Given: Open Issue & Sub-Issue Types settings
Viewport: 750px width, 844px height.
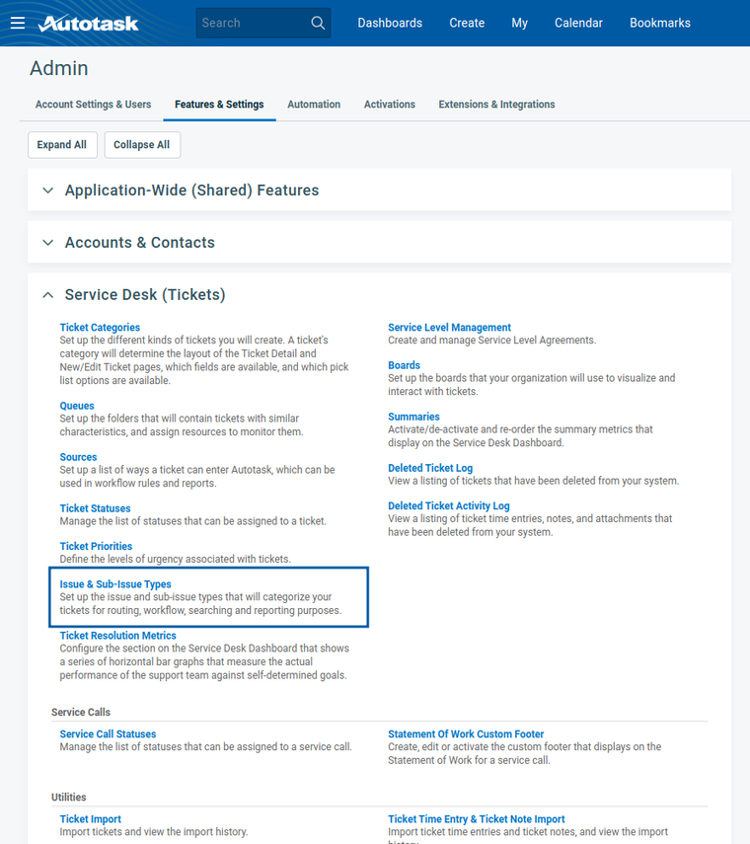Looking at the screenshot, I should pos(115,584).
